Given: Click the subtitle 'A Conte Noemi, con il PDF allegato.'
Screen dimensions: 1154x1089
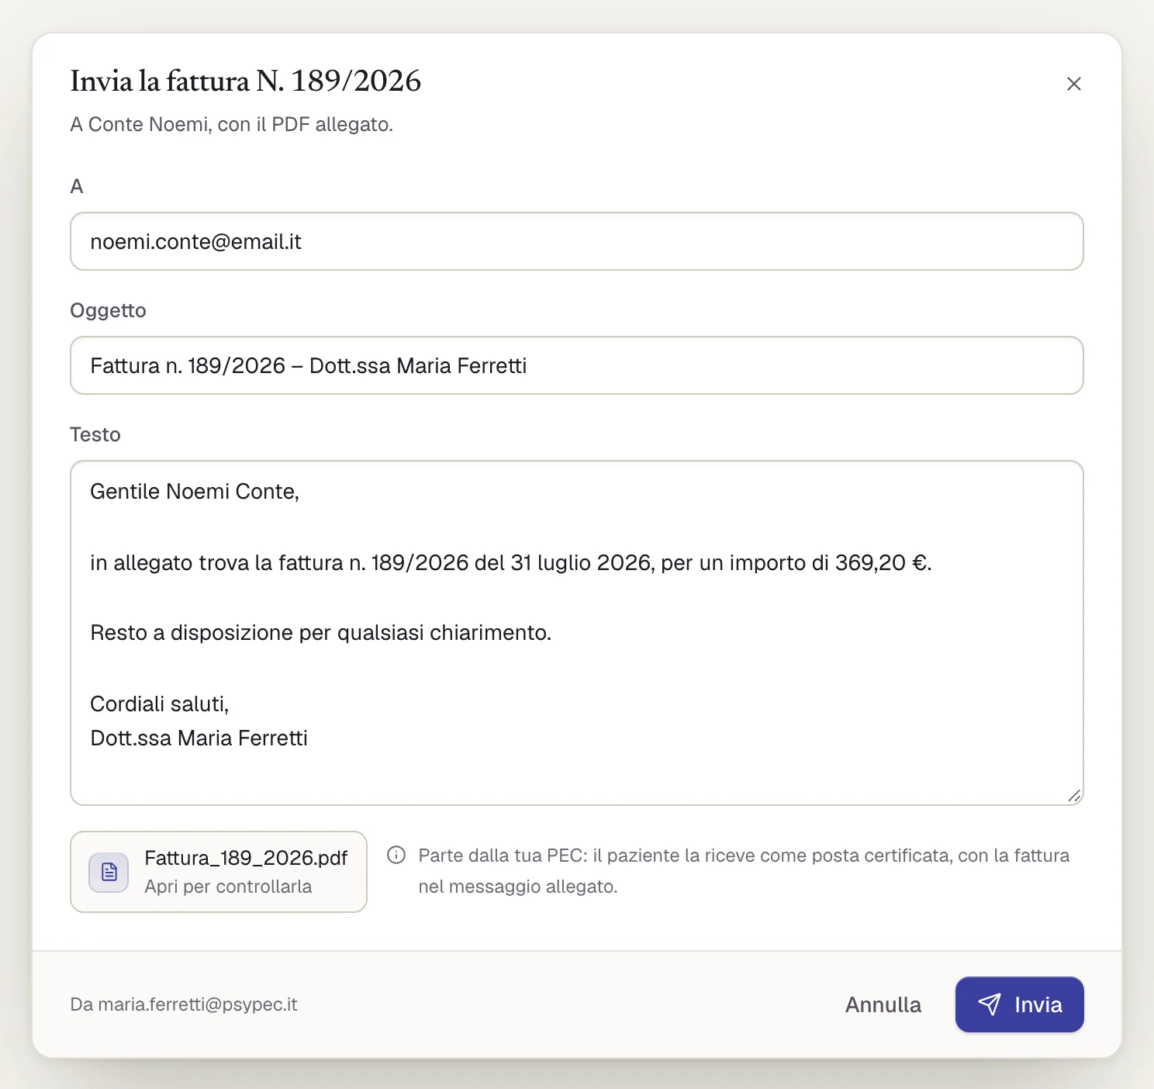Looking at the screenshot, I should [x=232, y=124].
